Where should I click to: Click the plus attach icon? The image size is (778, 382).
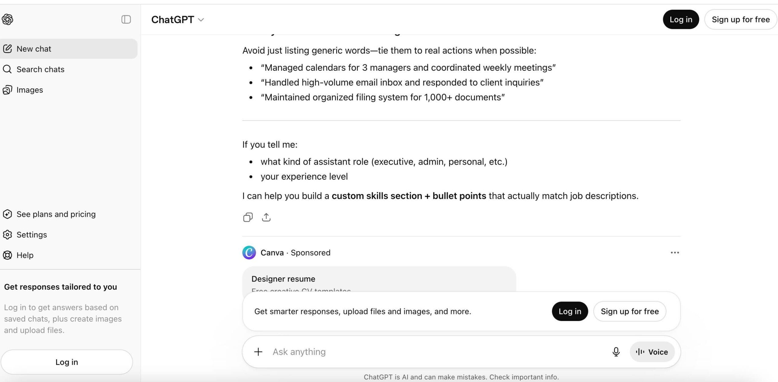(x=258, y=352)
